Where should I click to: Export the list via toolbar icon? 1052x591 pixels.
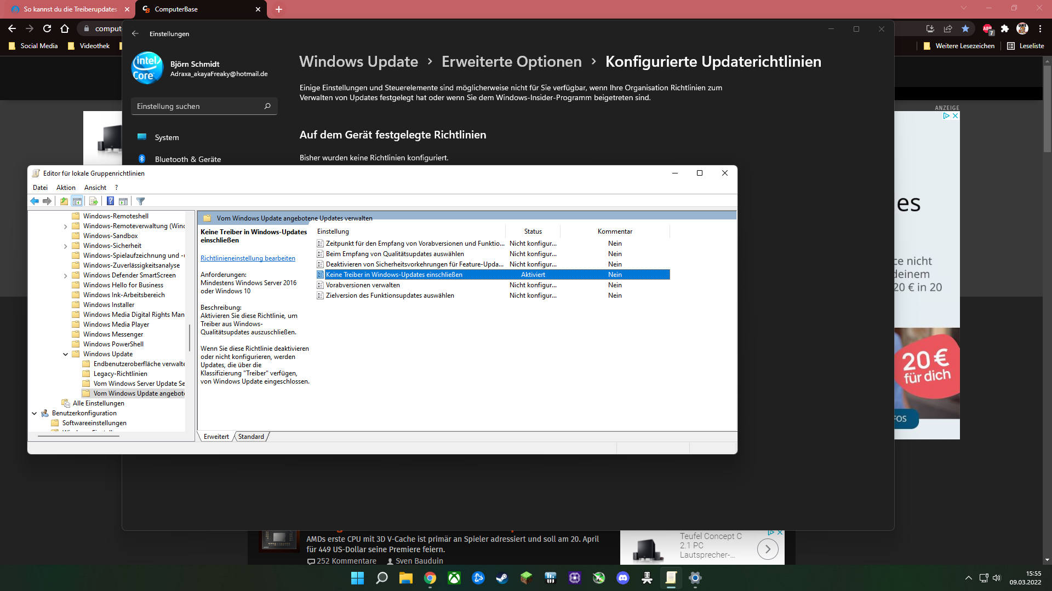[x=93, y=201]
